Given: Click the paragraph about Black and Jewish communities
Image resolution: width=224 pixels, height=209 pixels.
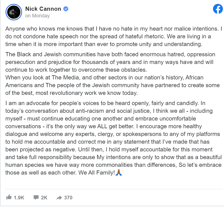Looking at the screenshot, I should point(110,62).
